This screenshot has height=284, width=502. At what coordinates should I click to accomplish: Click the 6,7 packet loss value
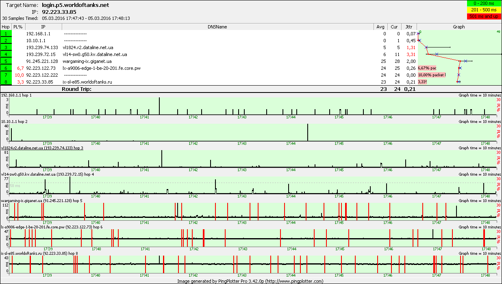(20, 68)
